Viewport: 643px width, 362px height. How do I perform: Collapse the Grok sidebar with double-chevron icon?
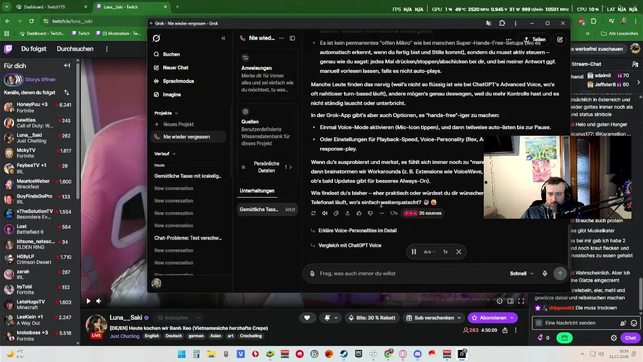[x=224, y=38]
